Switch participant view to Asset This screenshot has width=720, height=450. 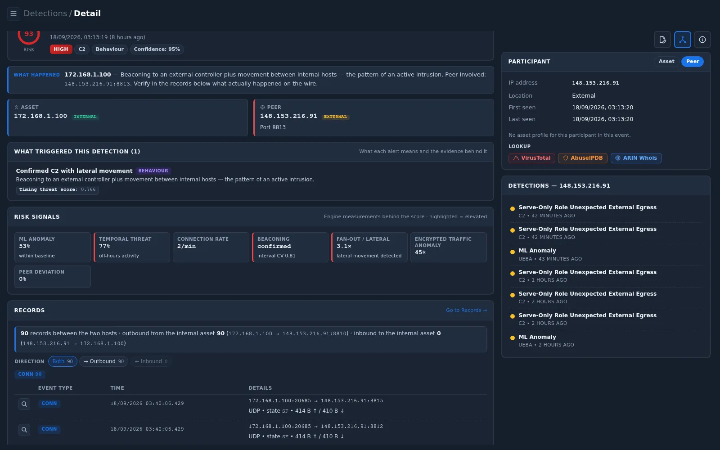[x=666, y=62]
